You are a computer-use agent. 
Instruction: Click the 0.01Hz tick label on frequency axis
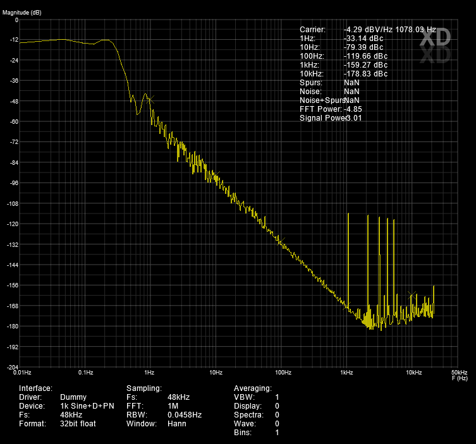pyautogui.click(x=22, y=373)
